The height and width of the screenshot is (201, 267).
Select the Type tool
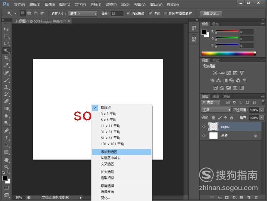coord(6,138)
